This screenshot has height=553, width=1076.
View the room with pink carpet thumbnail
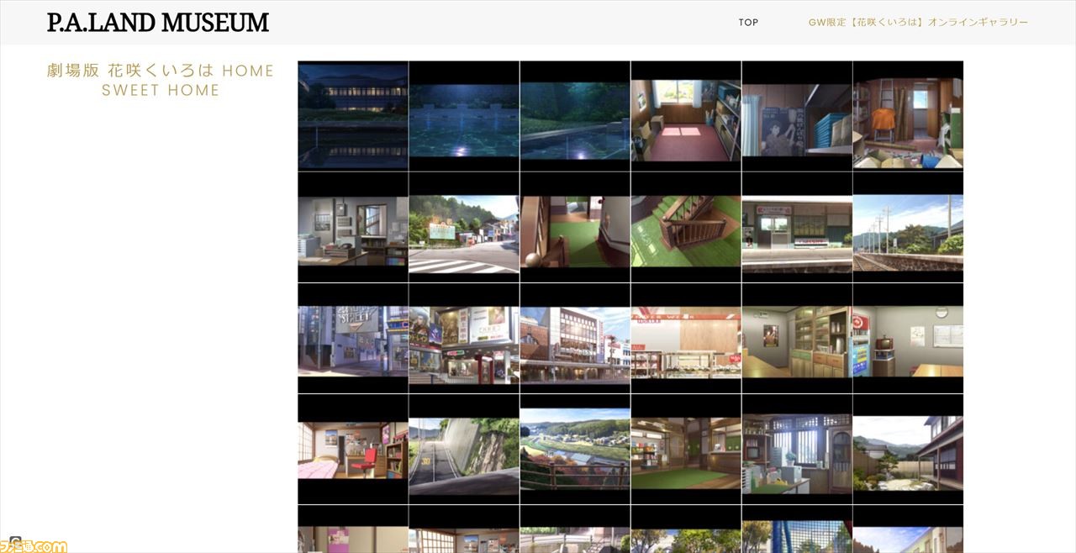pyautogui.click(x=686, y=116)
